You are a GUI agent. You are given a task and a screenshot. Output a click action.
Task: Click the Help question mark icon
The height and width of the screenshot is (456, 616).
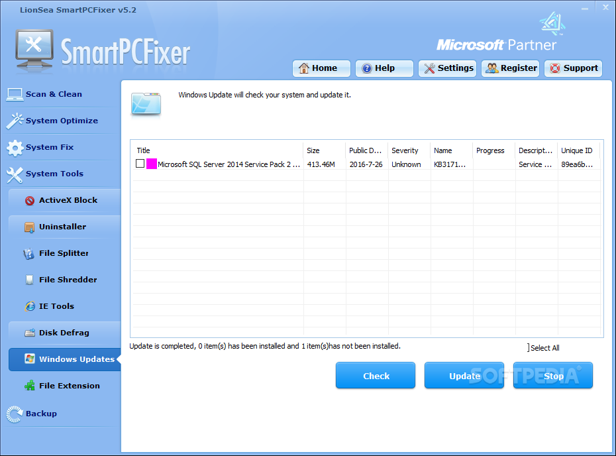click(366, 68)
